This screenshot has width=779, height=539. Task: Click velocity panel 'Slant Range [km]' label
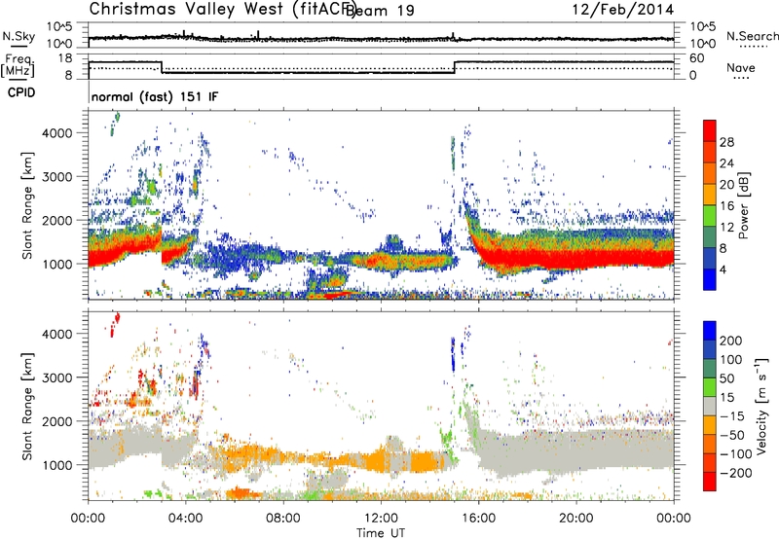(27, 406)
